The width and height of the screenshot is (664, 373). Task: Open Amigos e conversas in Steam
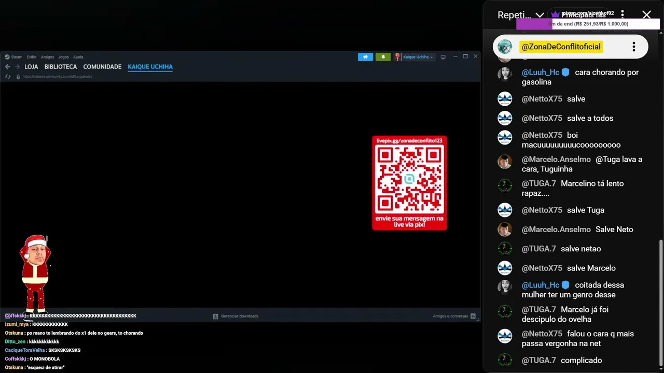(x=450, y=316)
